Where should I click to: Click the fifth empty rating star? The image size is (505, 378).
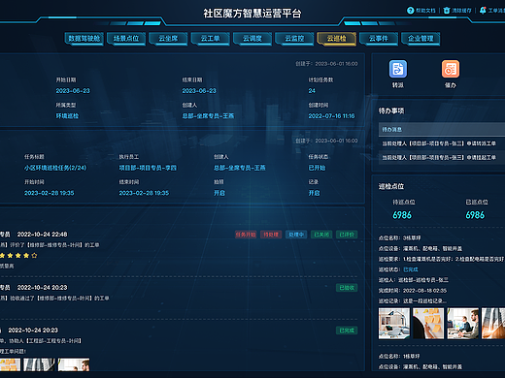[x=34, y=256]
